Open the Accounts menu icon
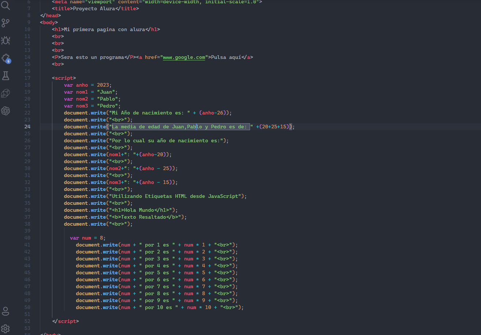 5,311
